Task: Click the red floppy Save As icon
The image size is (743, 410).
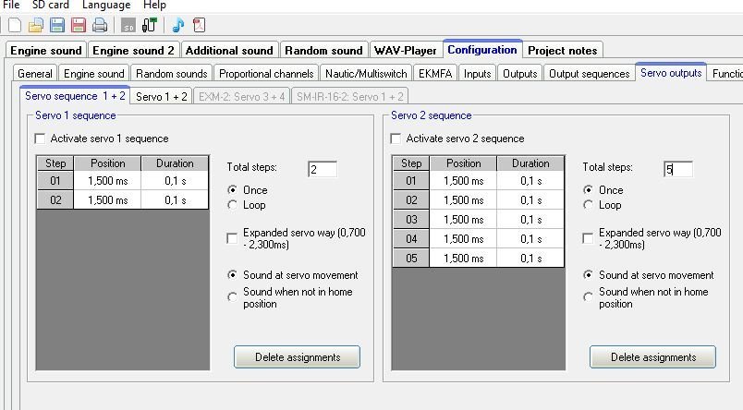Action: point(78,25)
